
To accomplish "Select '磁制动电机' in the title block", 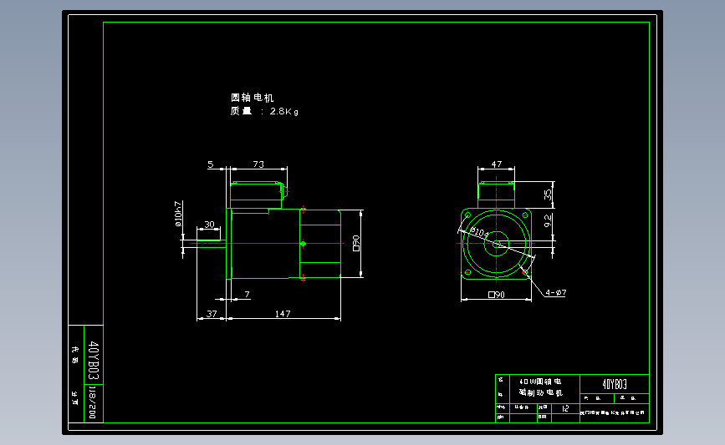I will [540, 392].
